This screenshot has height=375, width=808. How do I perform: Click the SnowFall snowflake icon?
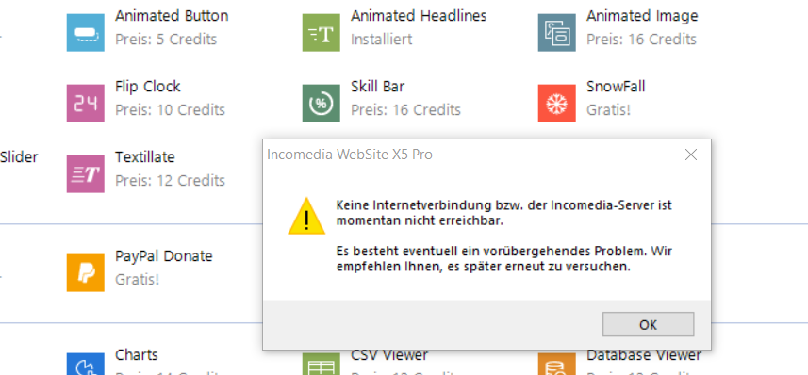pyautogui.click(x=557, y=104)
